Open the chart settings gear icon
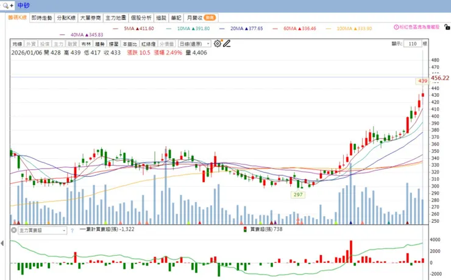This screenshot has height=280, width=451. 218,44
